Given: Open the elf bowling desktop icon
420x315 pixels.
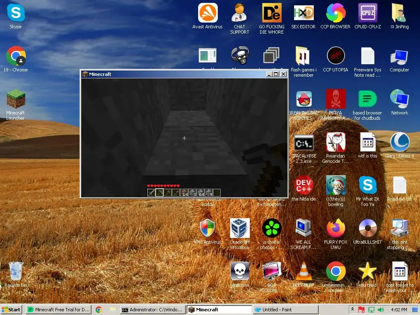Looking at the screenshot, I should tap(336, 191).
